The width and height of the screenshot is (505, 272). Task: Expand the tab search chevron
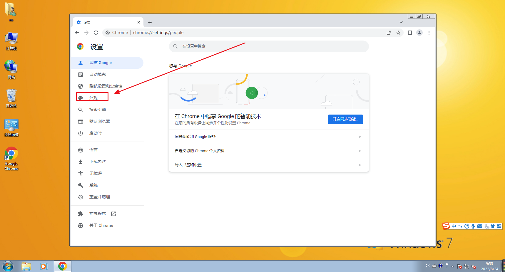coord(401,22)
